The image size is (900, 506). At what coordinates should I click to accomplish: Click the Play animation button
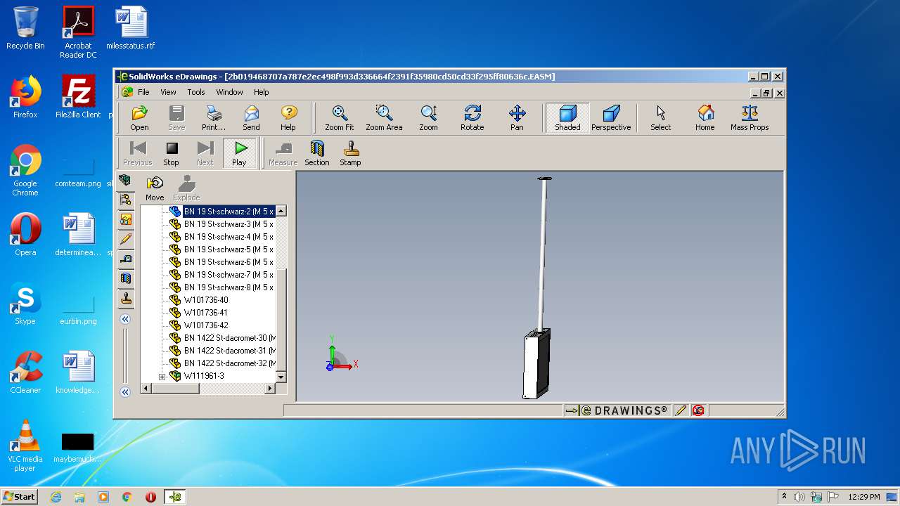point(240,153)
